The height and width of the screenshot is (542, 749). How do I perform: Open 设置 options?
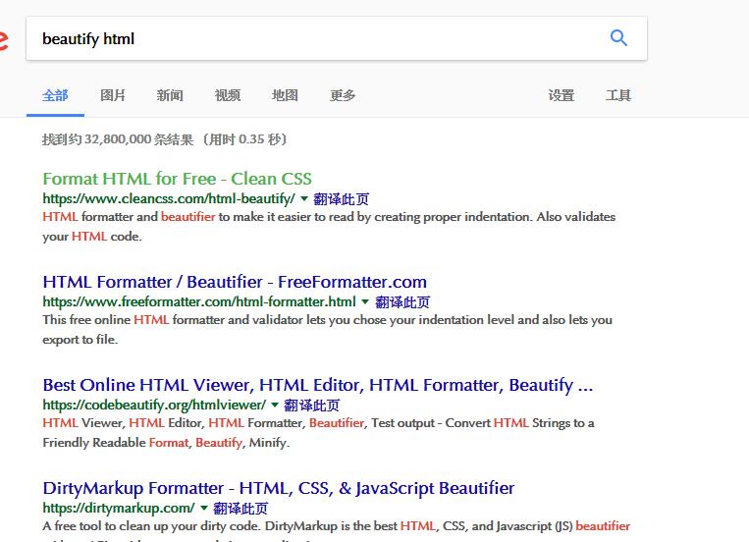pyautogui.click(x=561, y=95)
